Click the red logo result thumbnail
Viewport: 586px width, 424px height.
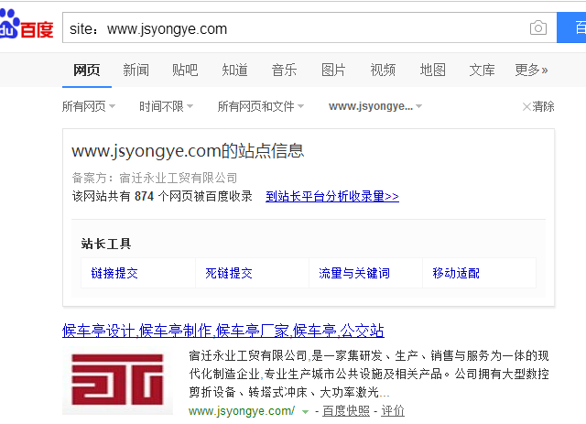117,380
